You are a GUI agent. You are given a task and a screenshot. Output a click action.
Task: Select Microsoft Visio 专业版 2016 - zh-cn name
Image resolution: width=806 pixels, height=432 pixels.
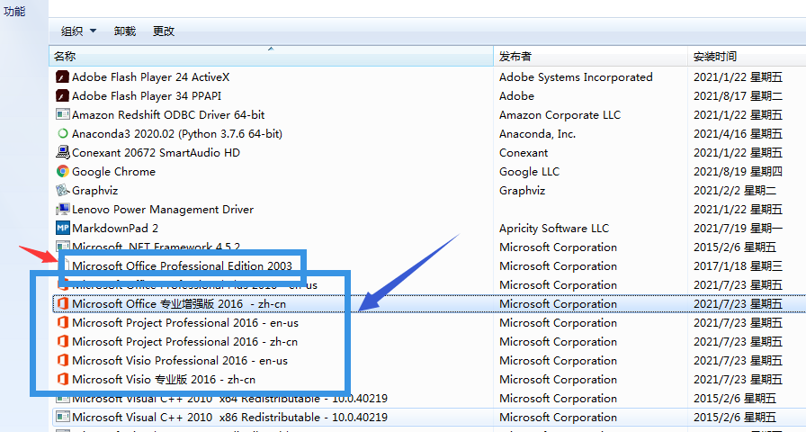click(x=164, y=380)
